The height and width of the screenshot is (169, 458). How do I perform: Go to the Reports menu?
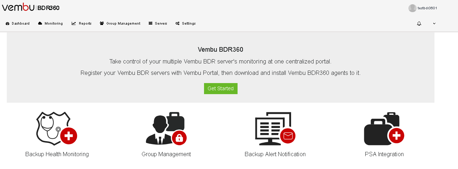coord(82,24)
